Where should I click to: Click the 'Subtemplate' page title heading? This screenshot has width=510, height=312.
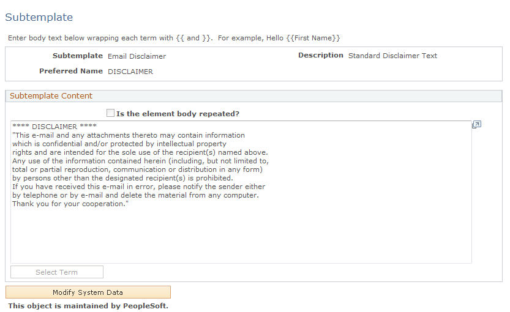click(x=39, y=18)
